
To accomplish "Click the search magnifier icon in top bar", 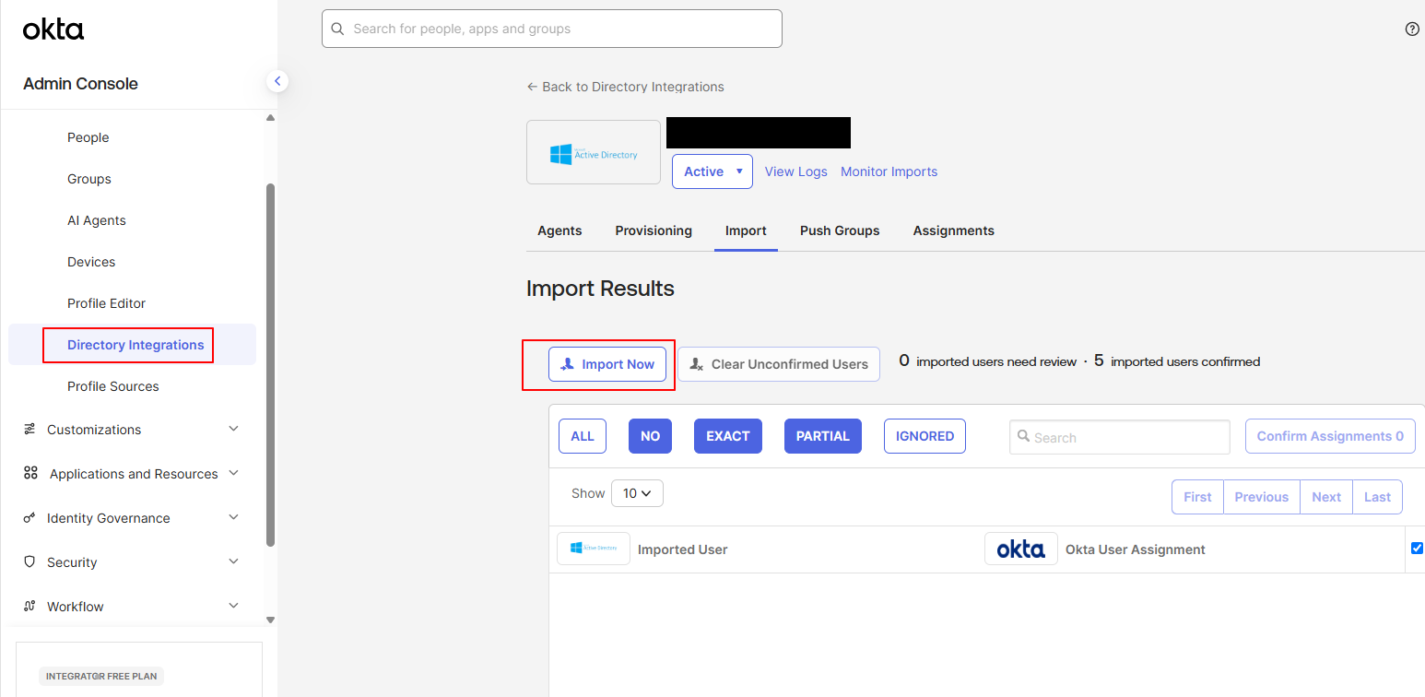I will click(338, 29).
